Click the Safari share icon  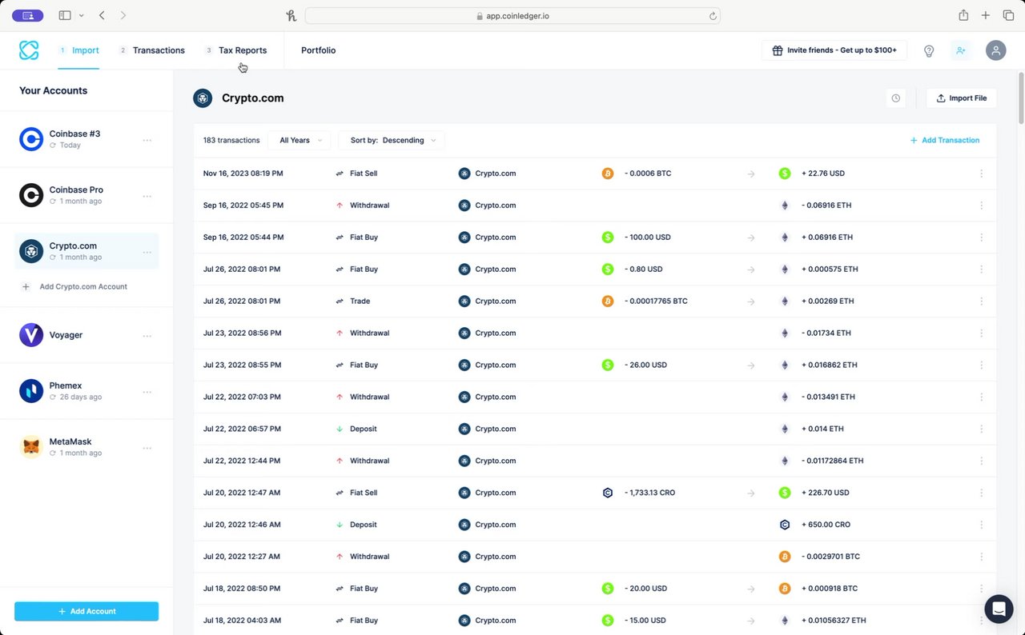(963, 15)
